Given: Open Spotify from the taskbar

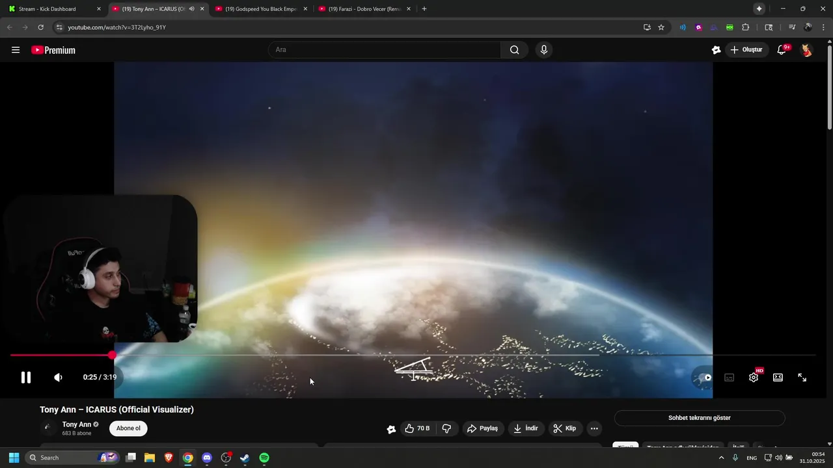Looking at the screenshot, I should pyautogui.click(x=264, y=458).
